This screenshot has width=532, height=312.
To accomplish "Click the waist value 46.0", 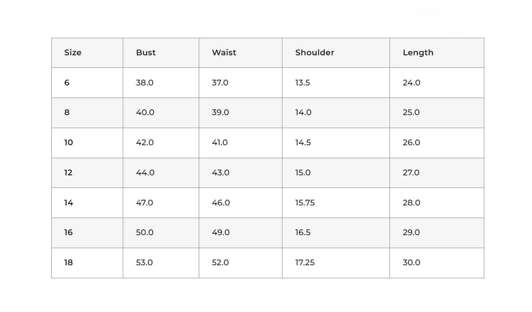I will 221,203.
